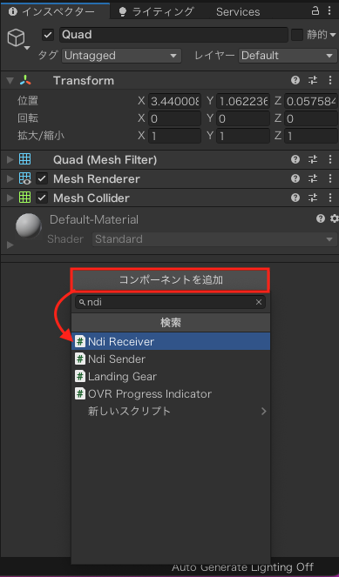Open the 新しいスクリプト submenu
Viewport: 339px width, 577px height.
171,411
